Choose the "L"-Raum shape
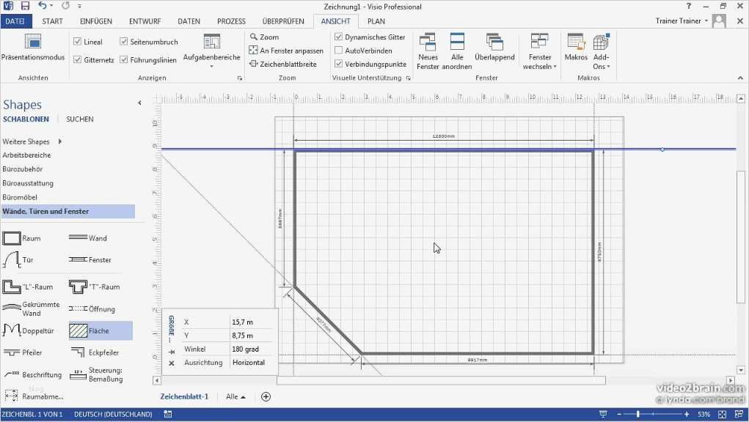This screenshot has height=422, width=749. tap(28, 286)
